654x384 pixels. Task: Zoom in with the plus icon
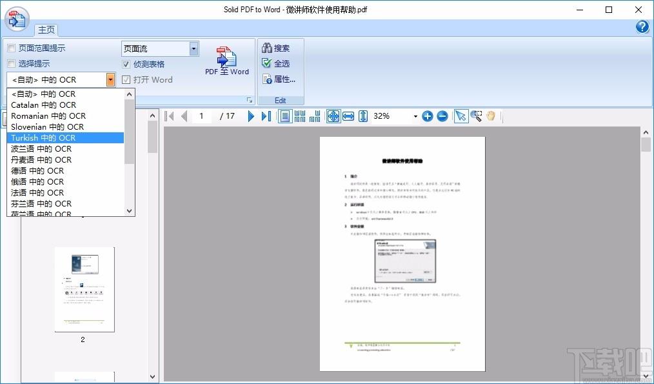click(428, 116)
